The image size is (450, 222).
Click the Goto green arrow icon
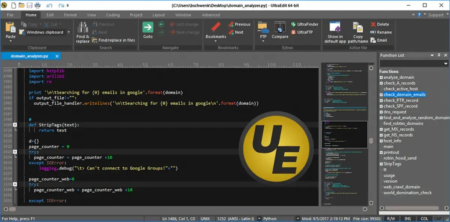pos(148,27)
